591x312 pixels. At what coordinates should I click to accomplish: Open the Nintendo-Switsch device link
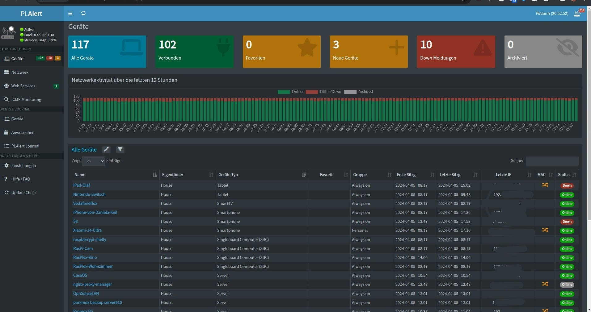tap(89, 194)
